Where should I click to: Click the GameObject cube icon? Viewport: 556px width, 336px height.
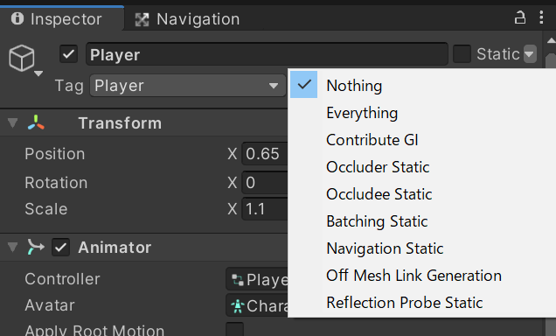pyautogui.click(x=22, y=58)
